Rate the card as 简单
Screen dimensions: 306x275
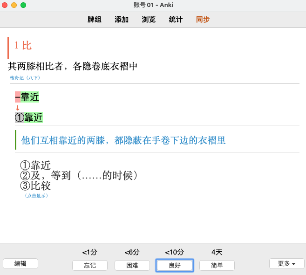(217, 265)
